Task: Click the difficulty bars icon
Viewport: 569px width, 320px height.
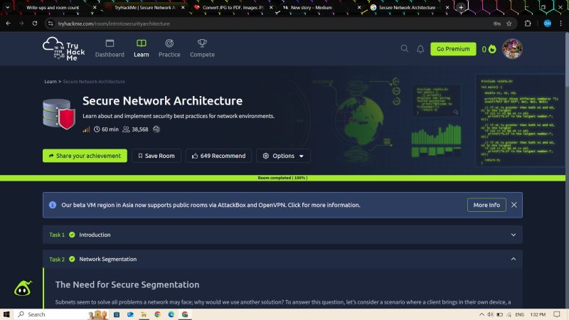Action: (x=86, y=129)
